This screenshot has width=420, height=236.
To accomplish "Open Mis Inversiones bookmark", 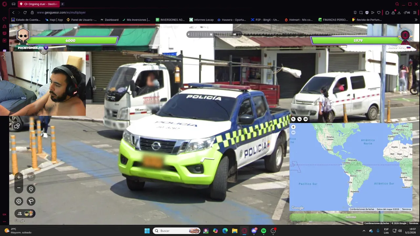I will (x=136, y=20).
